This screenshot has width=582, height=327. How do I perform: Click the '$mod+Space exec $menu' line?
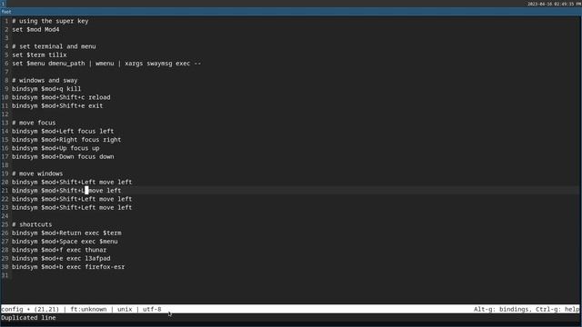[x=65, y=242]
